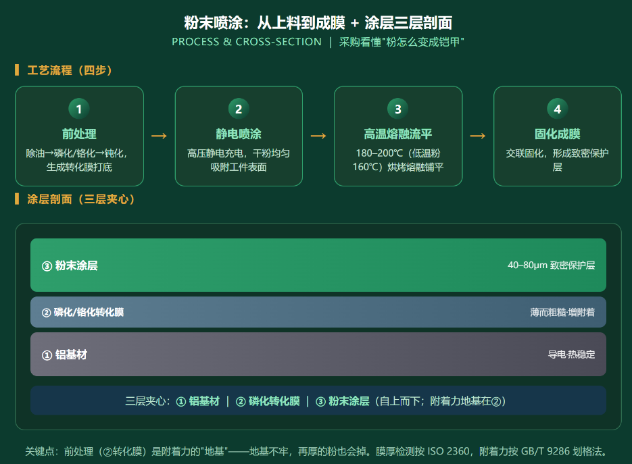Click the gray ① 铝基材 layer bar
Image resolution: width=632 pixels, height=464 pixels.
(x=318, y=355)
